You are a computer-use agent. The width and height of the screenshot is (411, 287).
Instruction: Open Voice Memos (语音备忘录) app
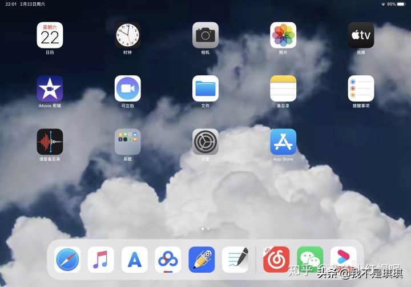[50, 142]
